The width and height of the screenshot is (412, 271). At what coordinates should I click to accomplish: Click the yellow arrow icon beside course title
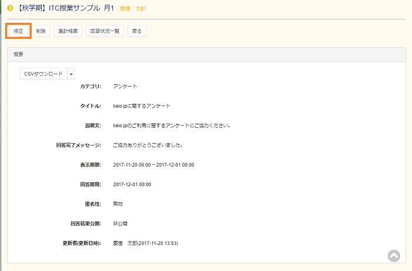pyautogui.click(x=10, y=8)
